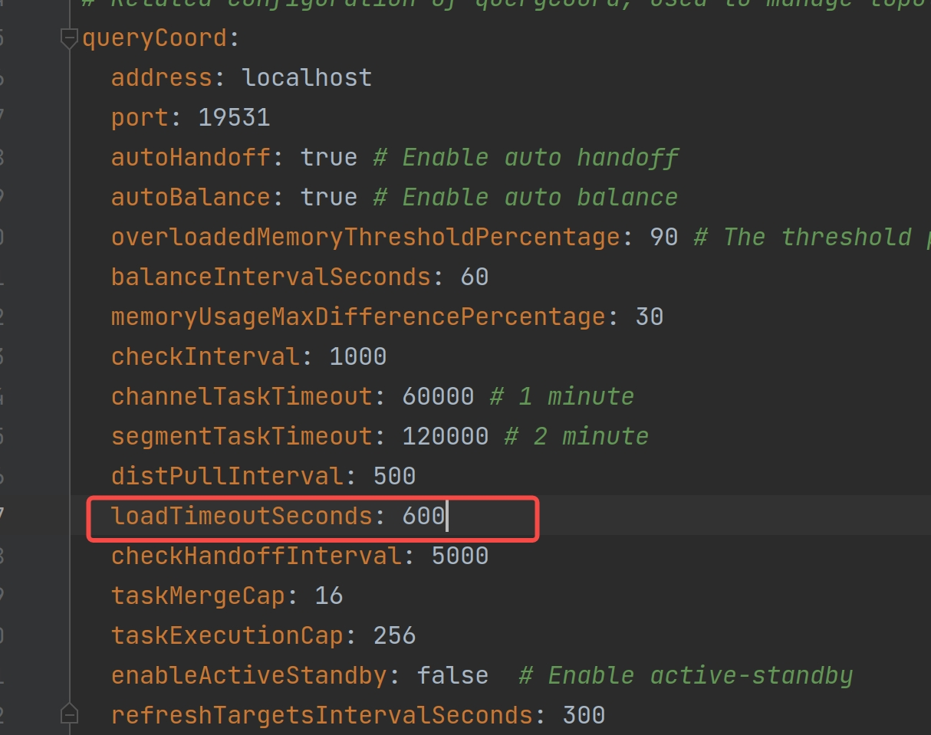Click the enableActiveStandby key
The width and height of the screenshot is (931, 735).
(x=249, y=675)
